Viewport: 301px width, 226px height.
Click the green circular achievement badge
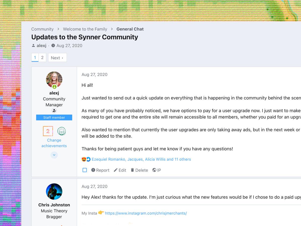tap(61, 131)
